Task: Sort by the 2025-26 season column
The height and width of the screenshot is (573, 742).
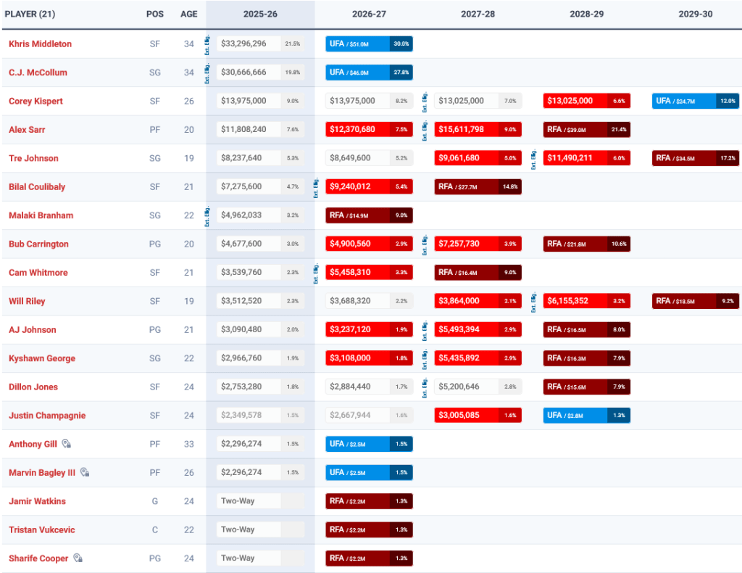Action: (260, 14)
